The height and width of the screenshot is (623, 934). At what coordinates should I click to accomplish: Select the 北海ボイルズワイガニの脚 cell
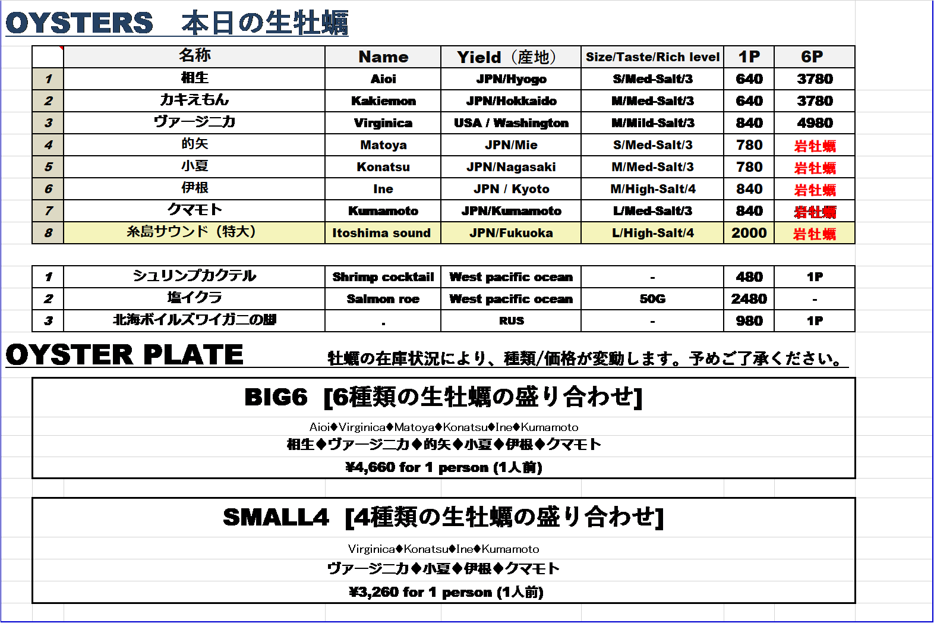[194, 320]
